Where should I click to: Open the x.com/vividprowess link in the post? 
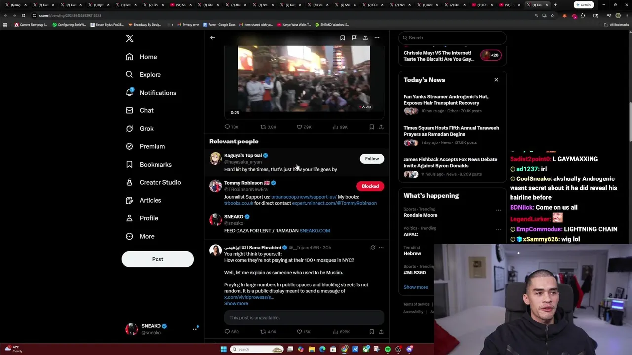click(248, 297)
